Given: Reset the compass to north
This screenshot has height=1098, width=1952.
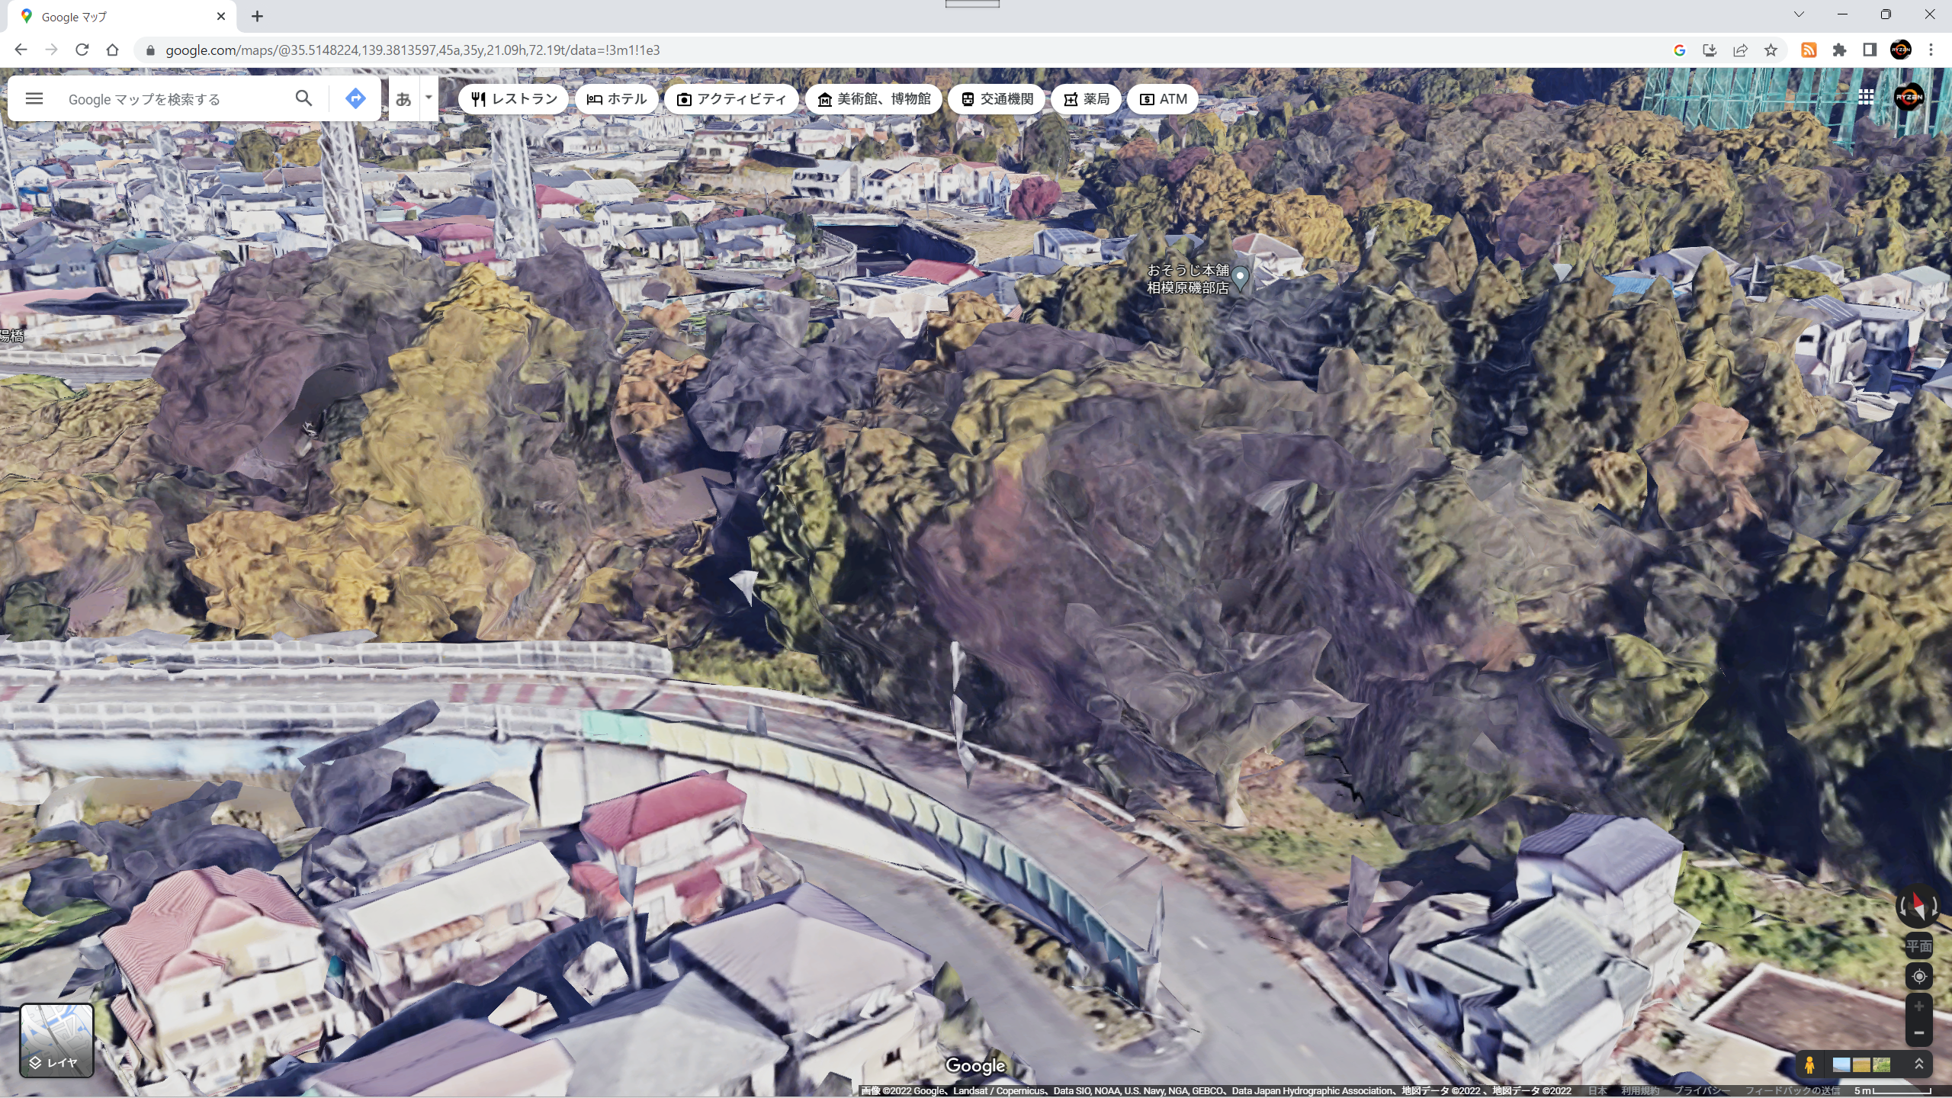Looking at the screenshot, I should tap(1918, 905).
